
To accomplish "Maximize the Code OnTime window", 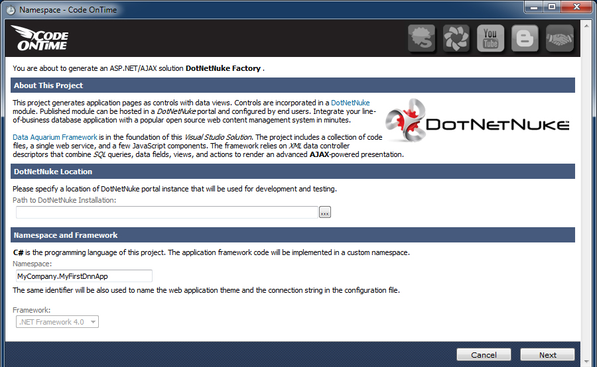I will [552, 7].
